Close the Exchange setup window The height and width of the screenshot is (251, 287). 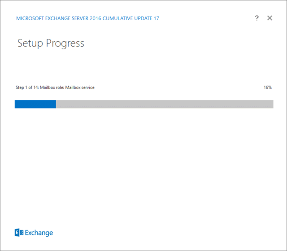270,18
